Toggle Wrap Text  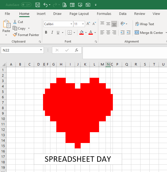pos(145,24)
